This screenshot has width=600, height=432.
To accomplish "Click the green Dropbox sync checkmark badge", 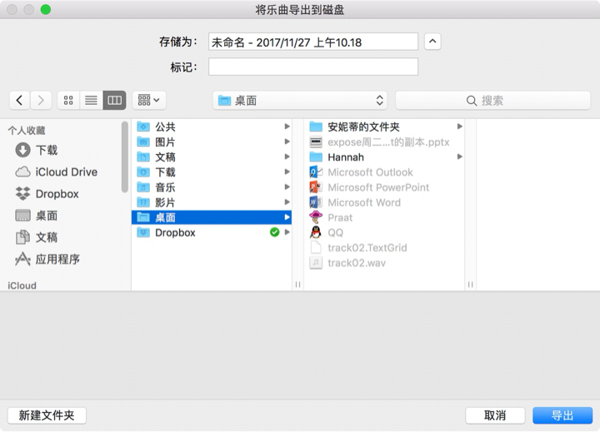I will [274, 232].
